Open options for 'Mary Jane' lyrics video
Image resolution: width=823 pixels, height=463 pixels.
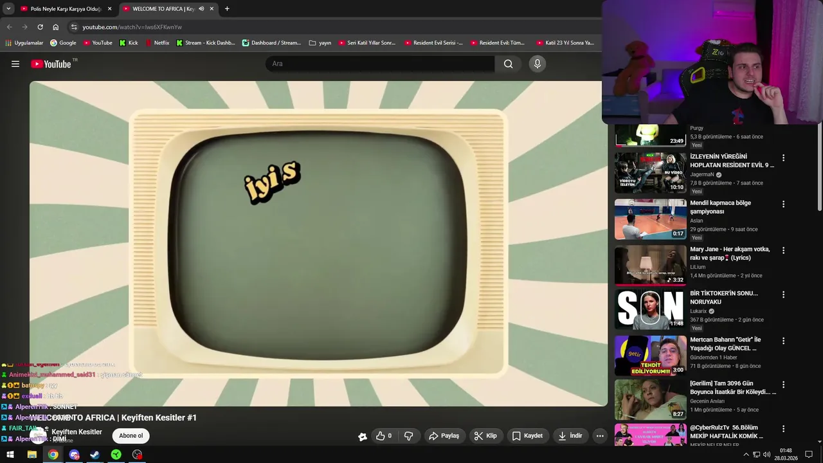point(783,250)
